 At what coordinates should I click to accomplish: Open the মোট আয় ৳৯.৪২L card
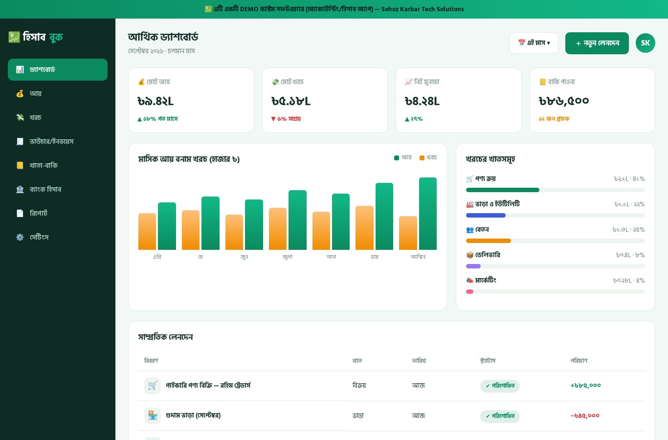(x=191, y=100)
